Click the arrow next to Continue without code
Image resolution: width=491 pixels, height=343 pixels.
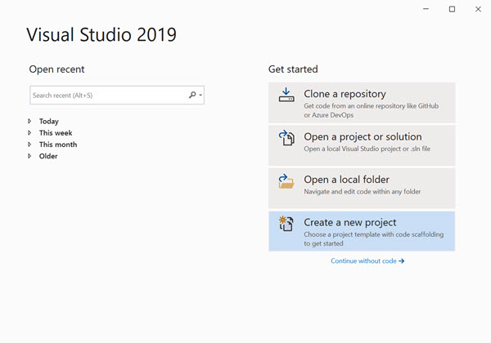(x=402, y=261)
